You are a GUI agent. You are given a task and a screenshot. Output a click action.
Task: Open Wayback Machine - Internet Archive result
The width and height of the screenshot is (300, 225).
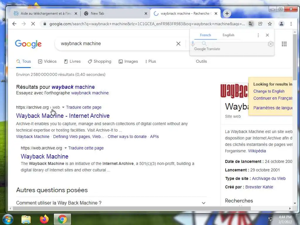coord(63,116)
